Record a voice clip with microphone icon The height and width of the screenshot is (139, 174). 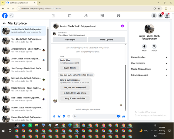[54, 116]
